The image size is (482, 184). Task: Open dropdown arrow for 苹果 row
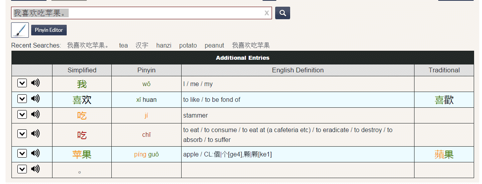click(x=22, y=154)
